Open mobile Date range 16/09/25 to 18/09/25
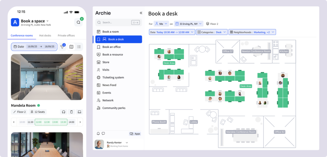The image size is (327, 157). tap(34, 47)
